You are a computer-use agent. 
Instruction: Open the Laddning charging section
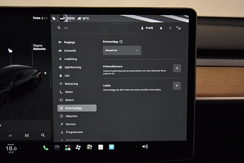click(68, 59)
